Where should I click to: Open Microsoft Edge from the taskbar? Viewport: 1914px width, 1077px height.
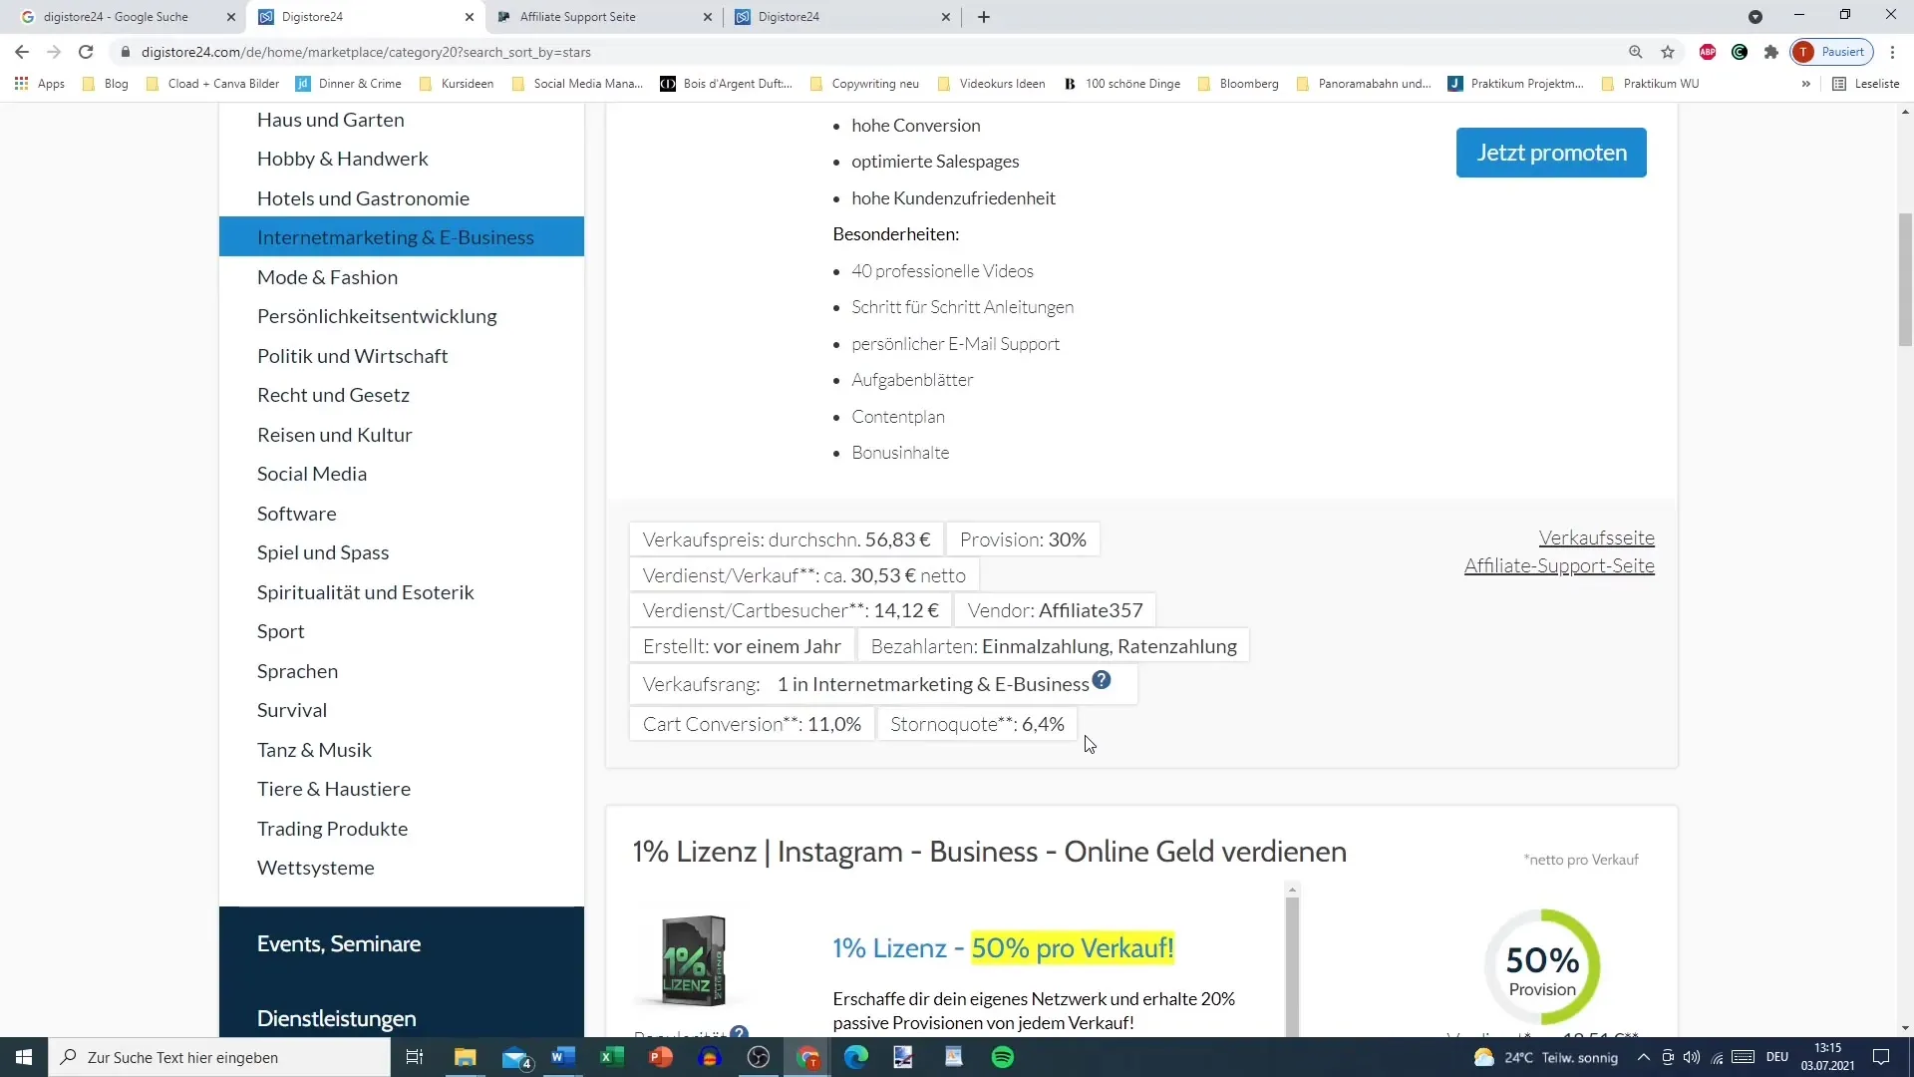(856, 1057)
